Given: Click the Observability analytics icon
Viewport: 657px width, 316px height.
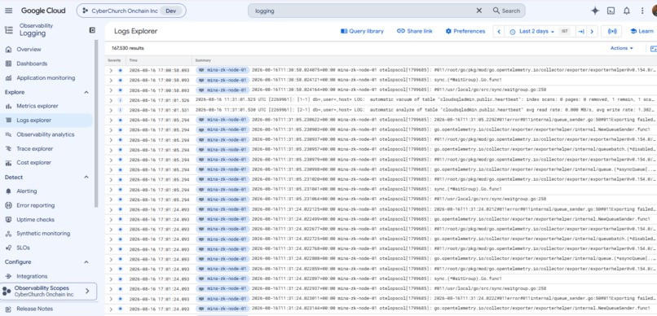Looking at the screenshot, I should coord(8,134).
